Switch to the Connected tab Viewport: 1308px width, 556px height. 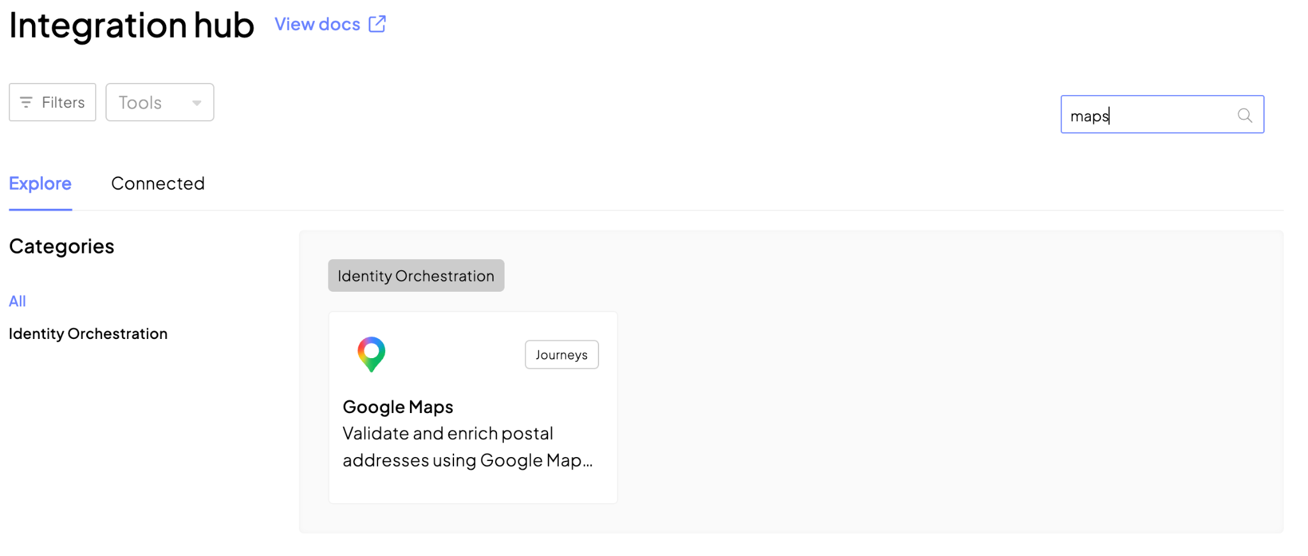(x=158, y=184)
